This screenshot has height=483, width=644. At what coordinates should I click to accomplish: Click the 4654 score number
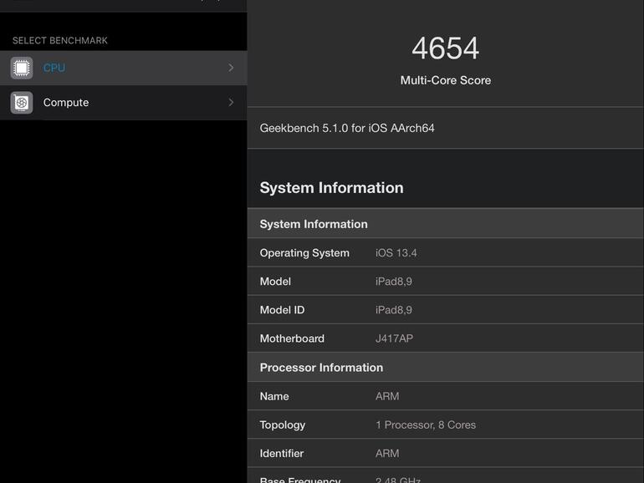(445, 48)
